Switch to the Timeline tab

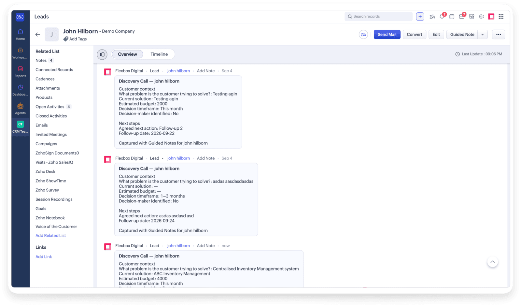(x=159, y=54)
